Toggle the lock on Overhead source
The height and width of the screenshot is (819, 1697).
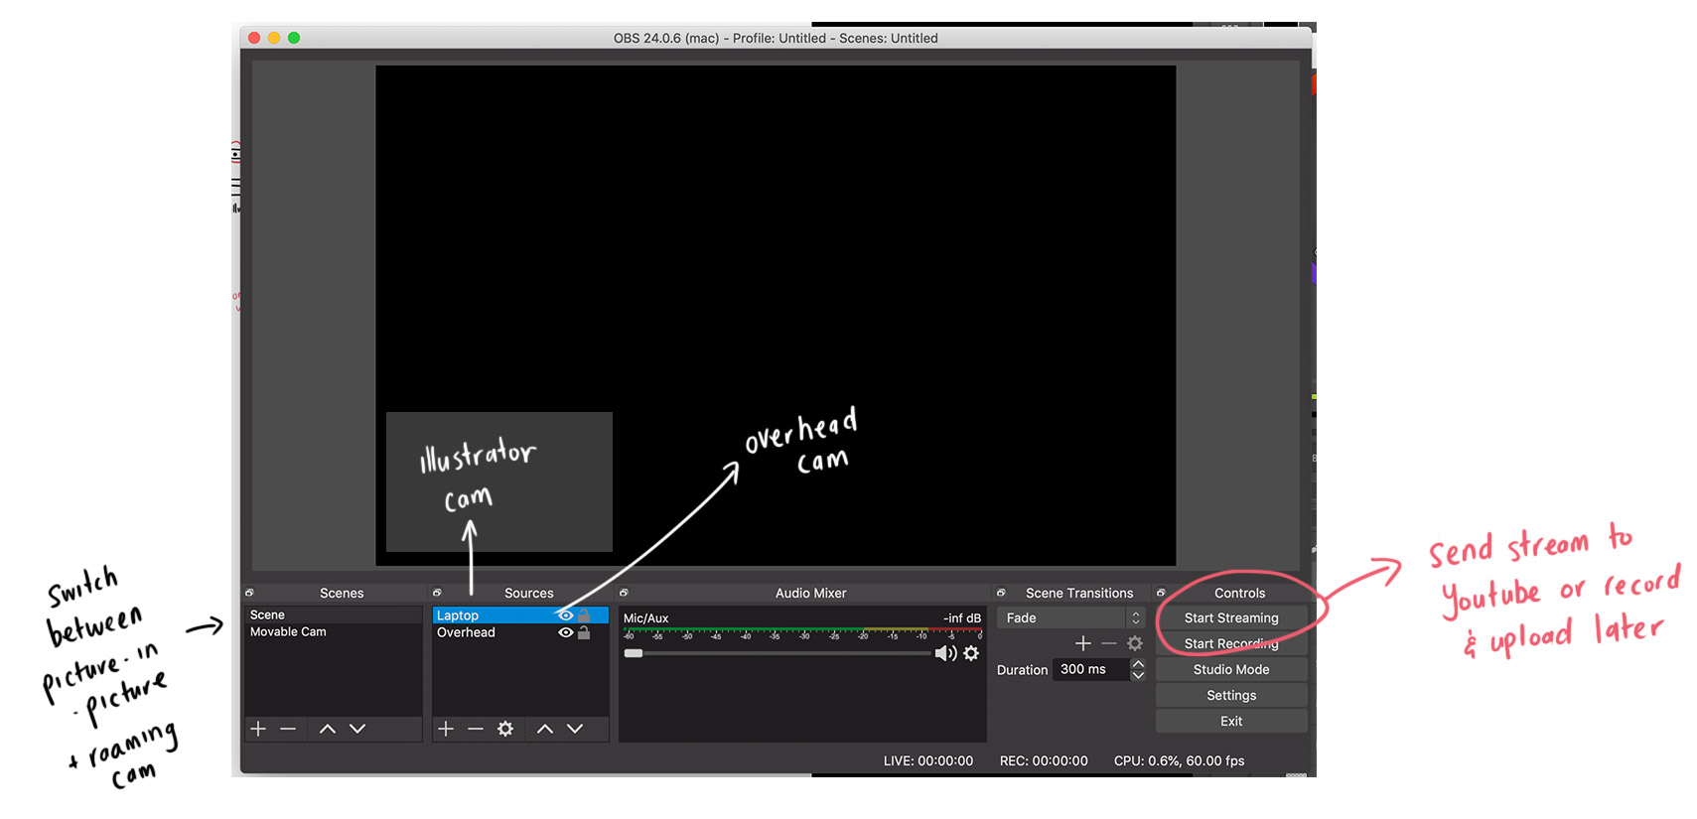(x=584, y=632)
